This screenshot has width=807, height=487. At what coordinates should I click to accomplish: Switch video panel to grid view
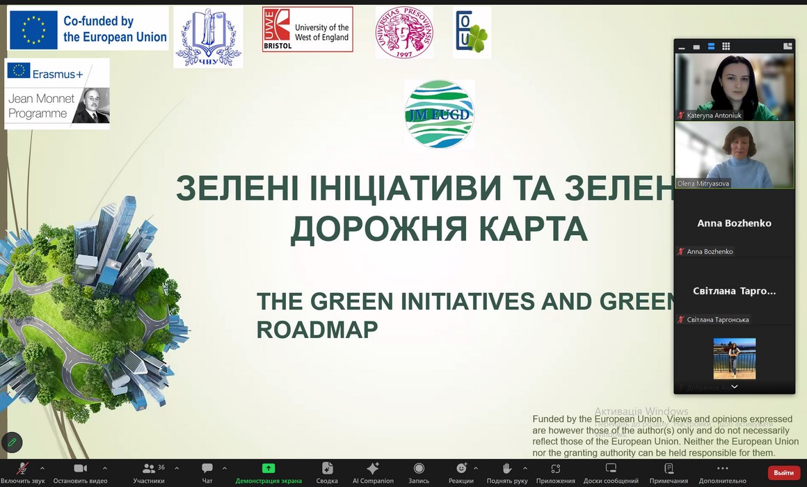click(726, 47)
